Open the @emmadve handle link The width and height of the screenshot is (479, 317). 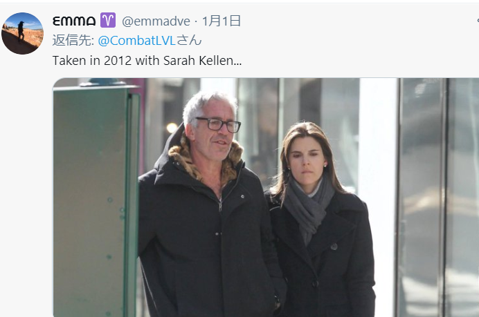[x=156, y=21]
